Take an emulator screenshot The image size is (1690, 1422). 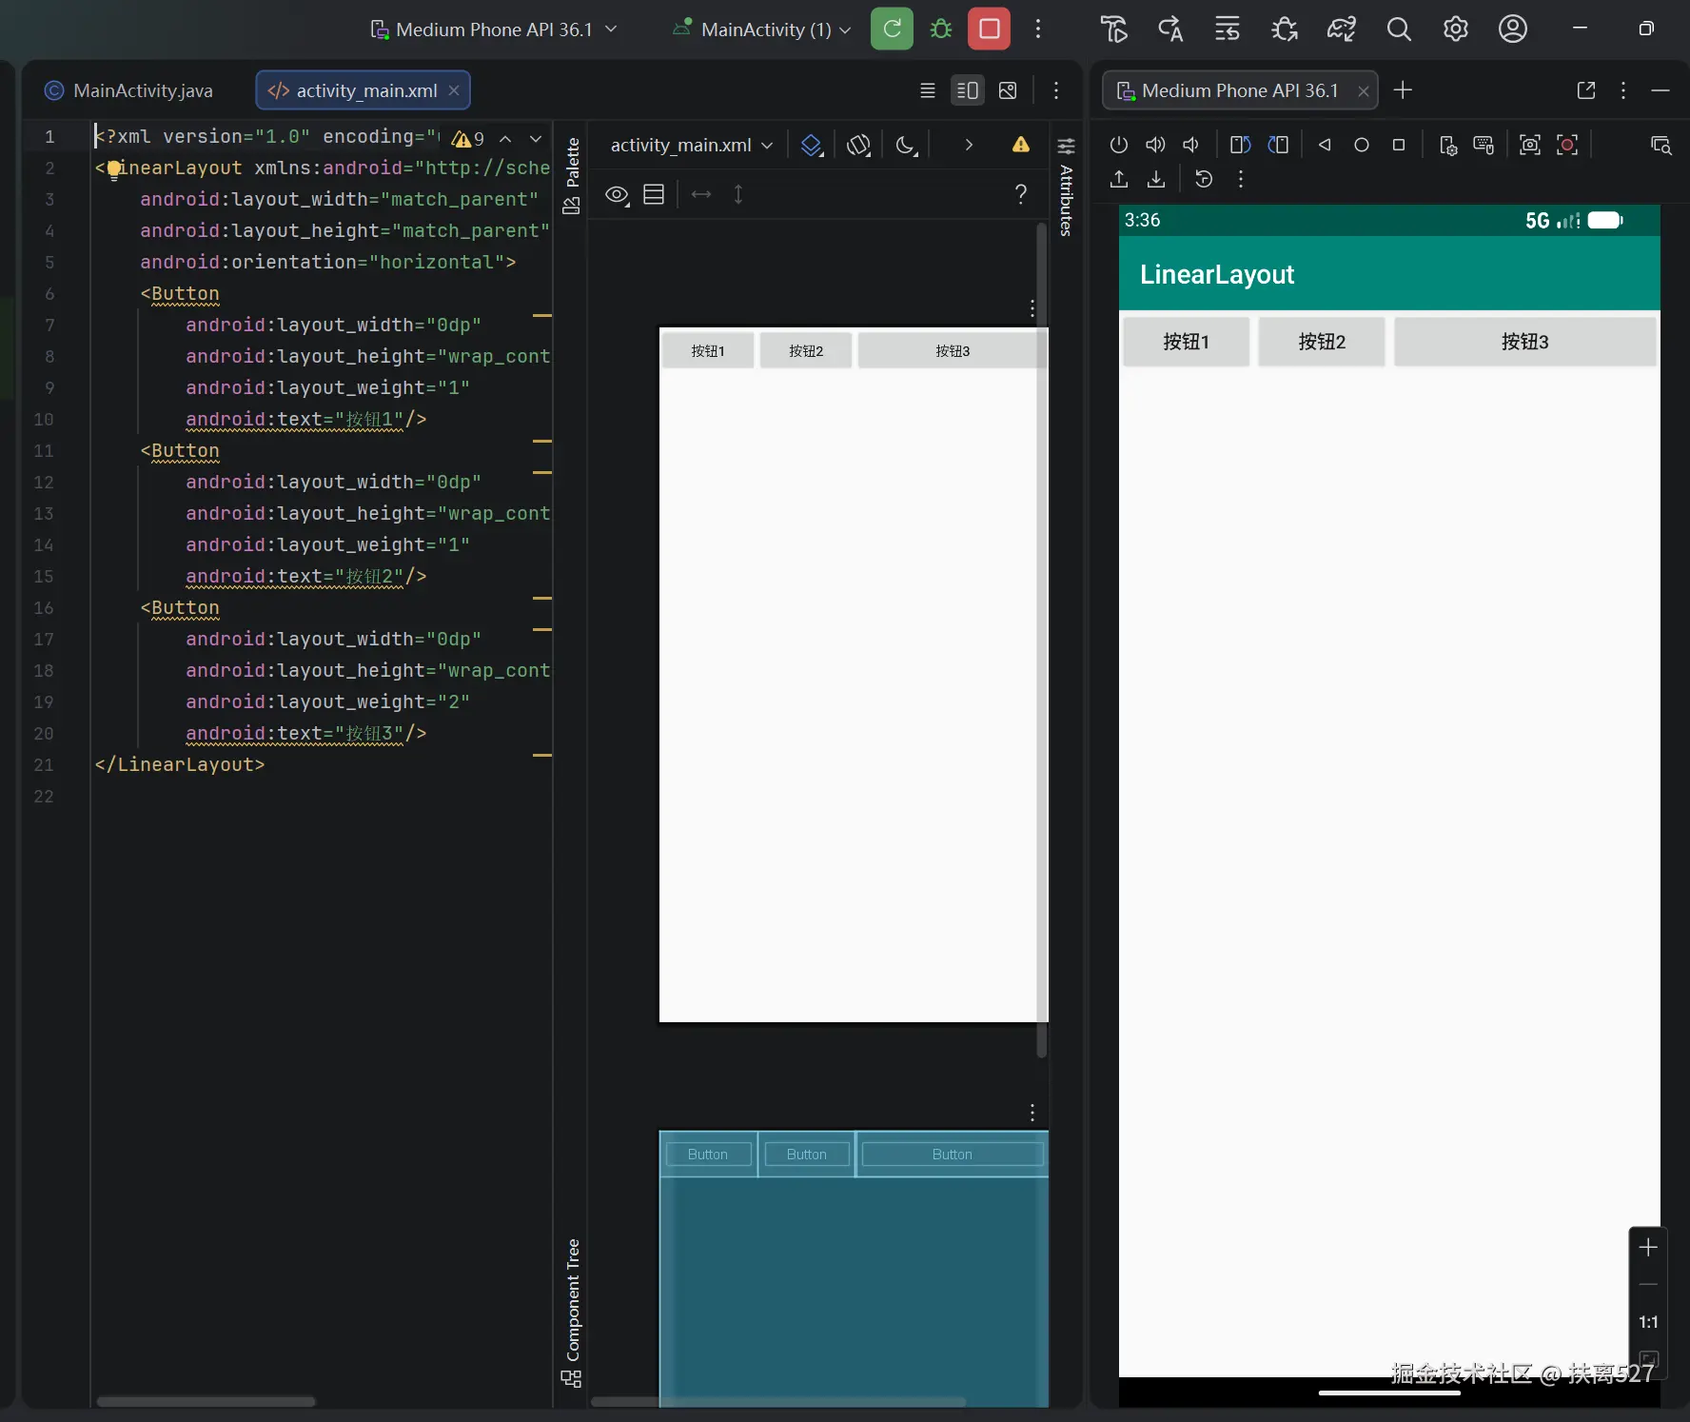(1529, 145)
